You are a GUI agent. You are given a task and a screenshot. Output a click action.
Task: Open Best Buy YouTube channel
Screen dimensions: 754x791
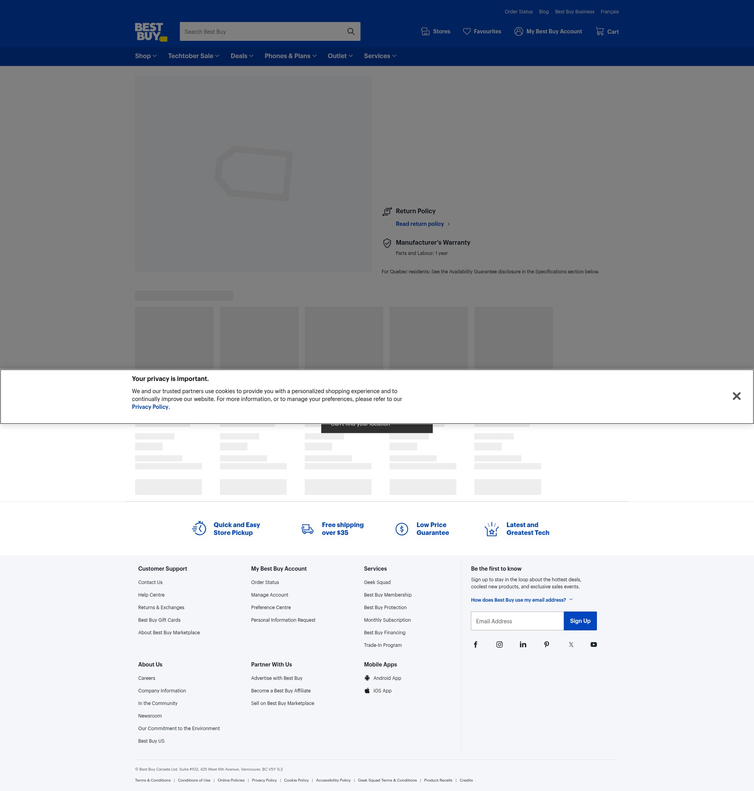(x=594, y=645)
